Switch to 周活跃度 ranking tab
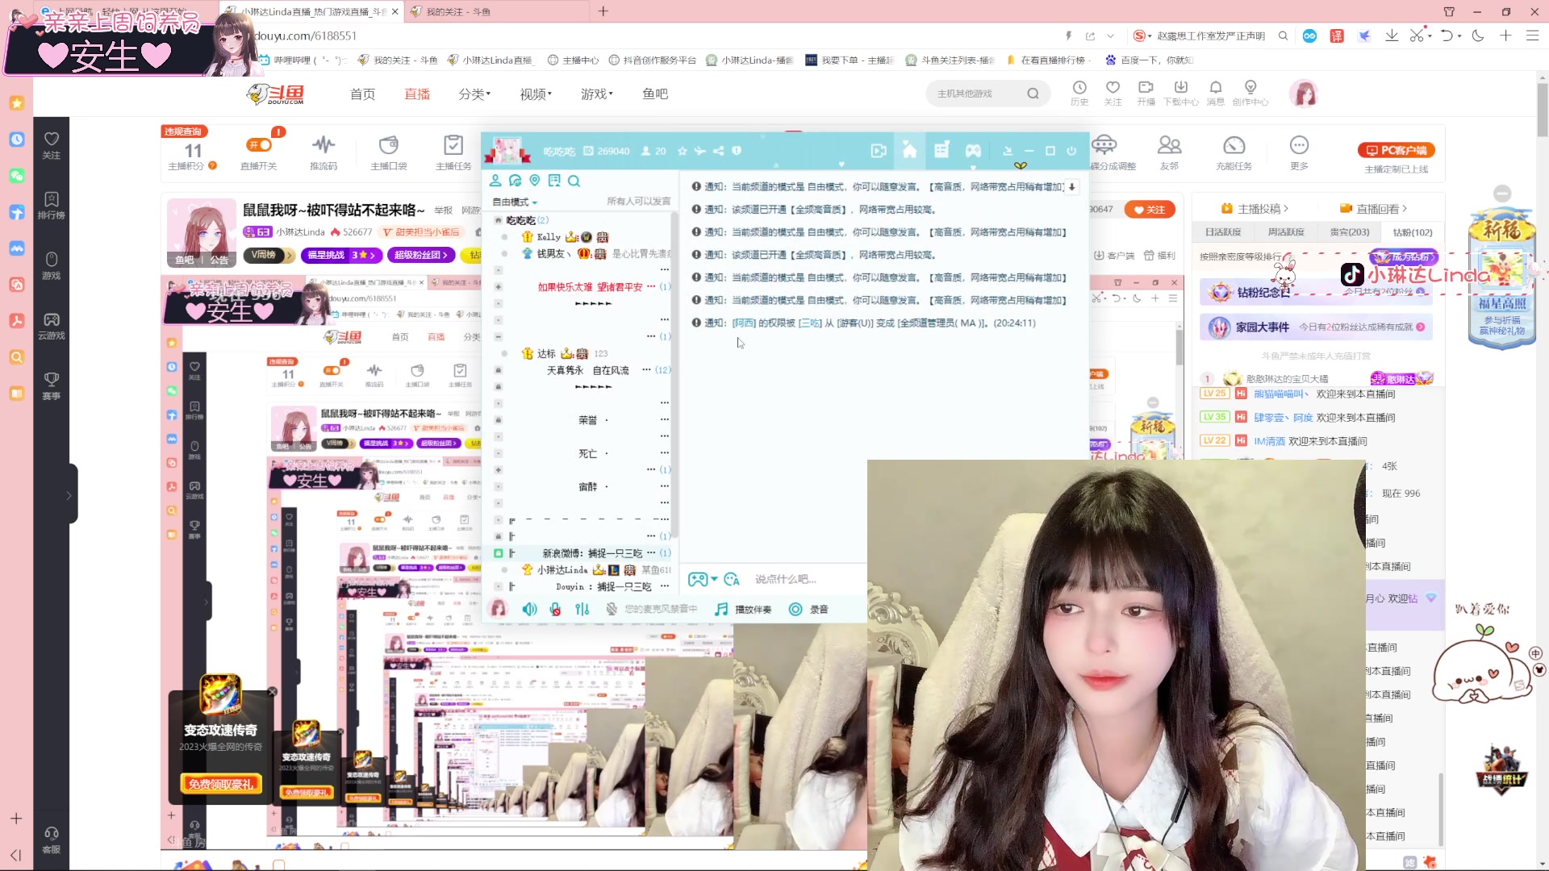 pos(1286,232)
